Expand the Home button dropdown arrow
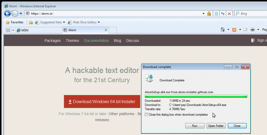This screenshot has width=267, height=135. pyautogui.click(x=228, y=30)
